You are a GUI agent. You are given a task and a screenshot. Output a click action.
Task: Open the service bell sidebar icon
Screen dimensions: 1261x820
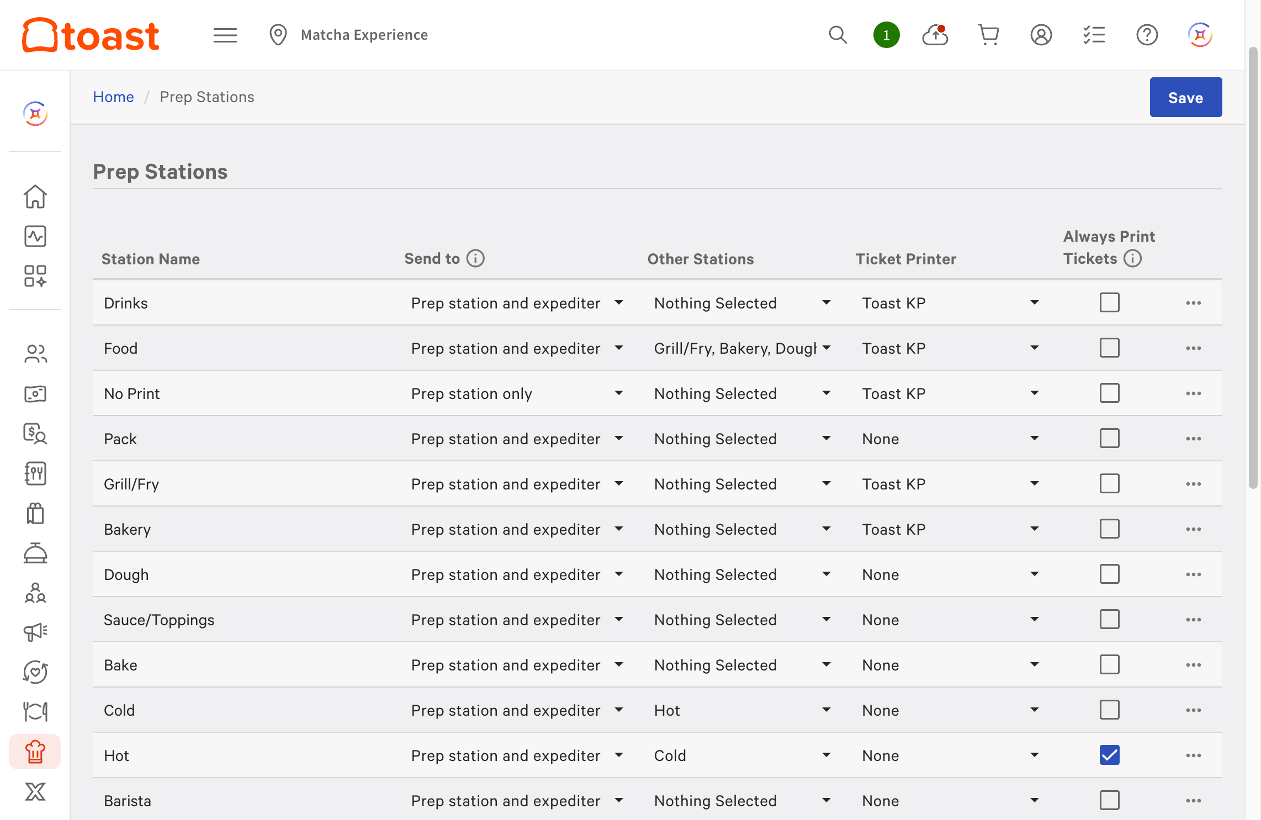[35, 553]
